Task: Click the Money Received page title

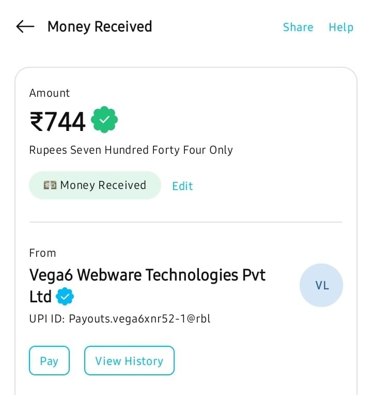Action: point(100,27)
